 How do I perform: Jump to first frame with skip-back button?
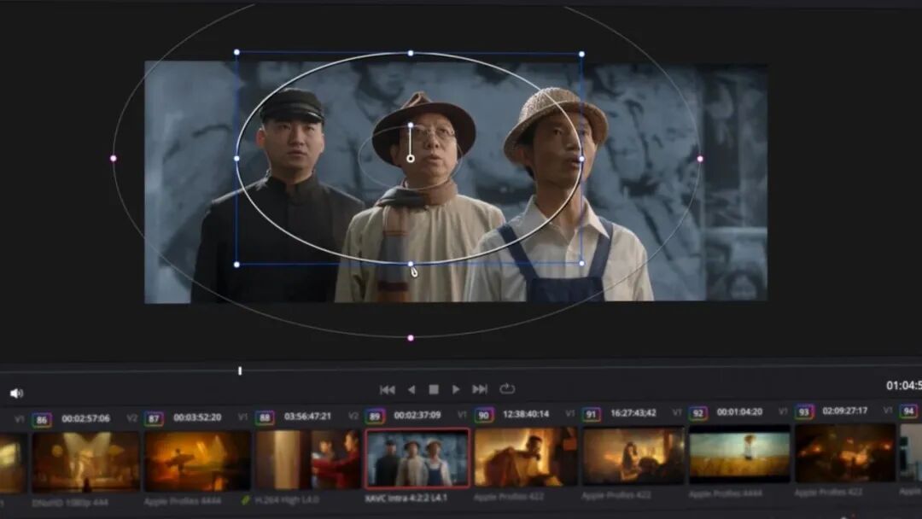[388, 389]
